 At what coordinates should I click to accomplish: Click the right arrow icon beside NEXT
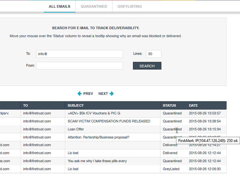[112, 94]
